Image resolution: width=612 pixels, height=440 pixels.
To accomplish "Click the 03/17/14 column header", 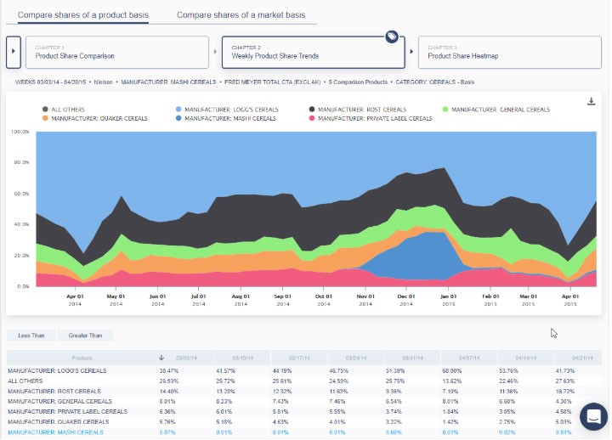I will click(299, 358).
